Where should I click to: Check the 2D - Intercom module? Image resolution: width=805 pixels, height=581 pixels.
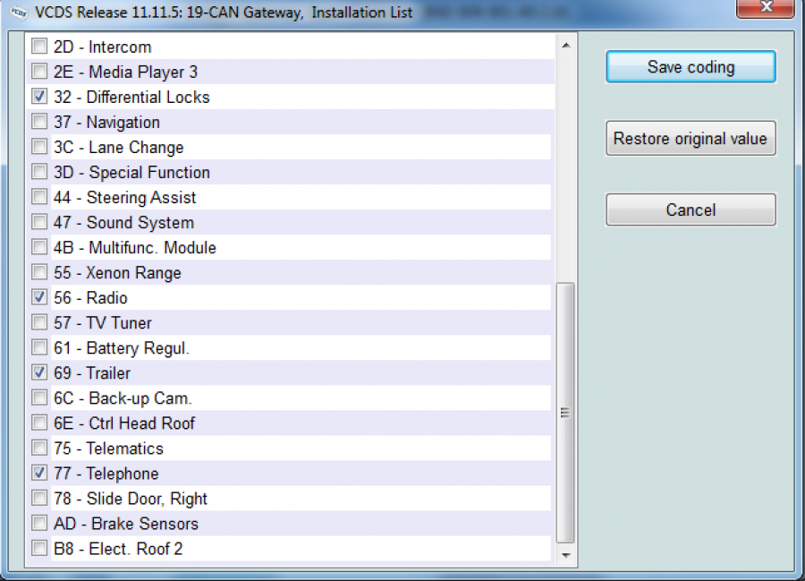[39, 47]
